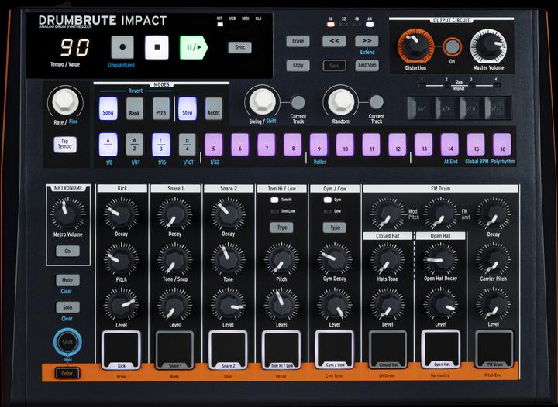This screenshot has height=407, width=558.
Task: Click the 1/32 Step Repeat pad
Action: point(498,108)
